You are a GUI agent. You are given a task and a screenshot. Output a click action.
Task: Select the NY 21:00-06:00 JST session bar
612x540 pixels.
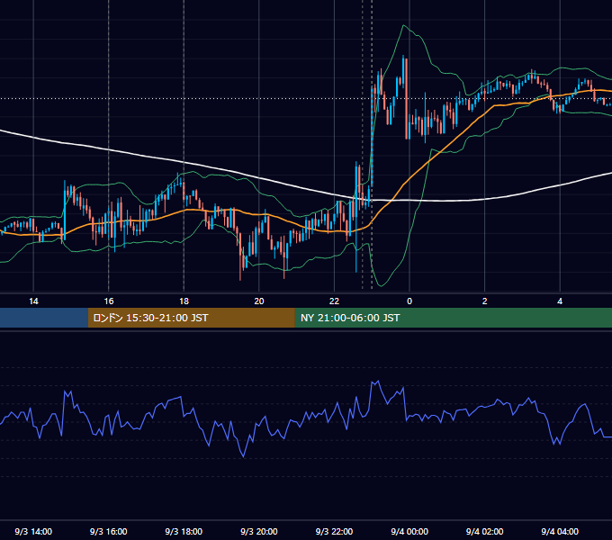(x=453, y=318)
